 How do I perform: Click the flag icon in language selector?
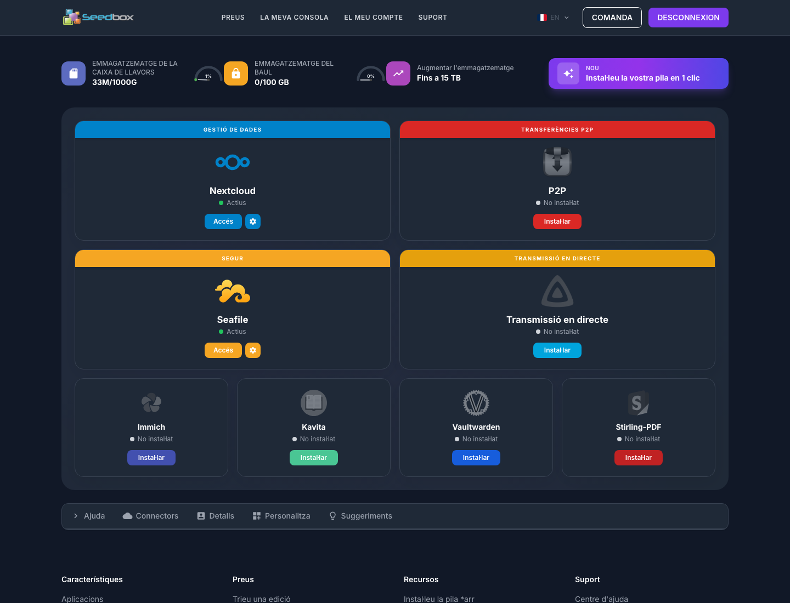[543, 18]
